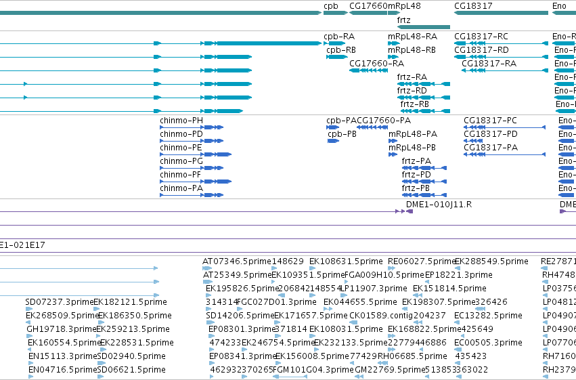
Task: Click the chinmo-PF protein feature
Action: point(196,182)
